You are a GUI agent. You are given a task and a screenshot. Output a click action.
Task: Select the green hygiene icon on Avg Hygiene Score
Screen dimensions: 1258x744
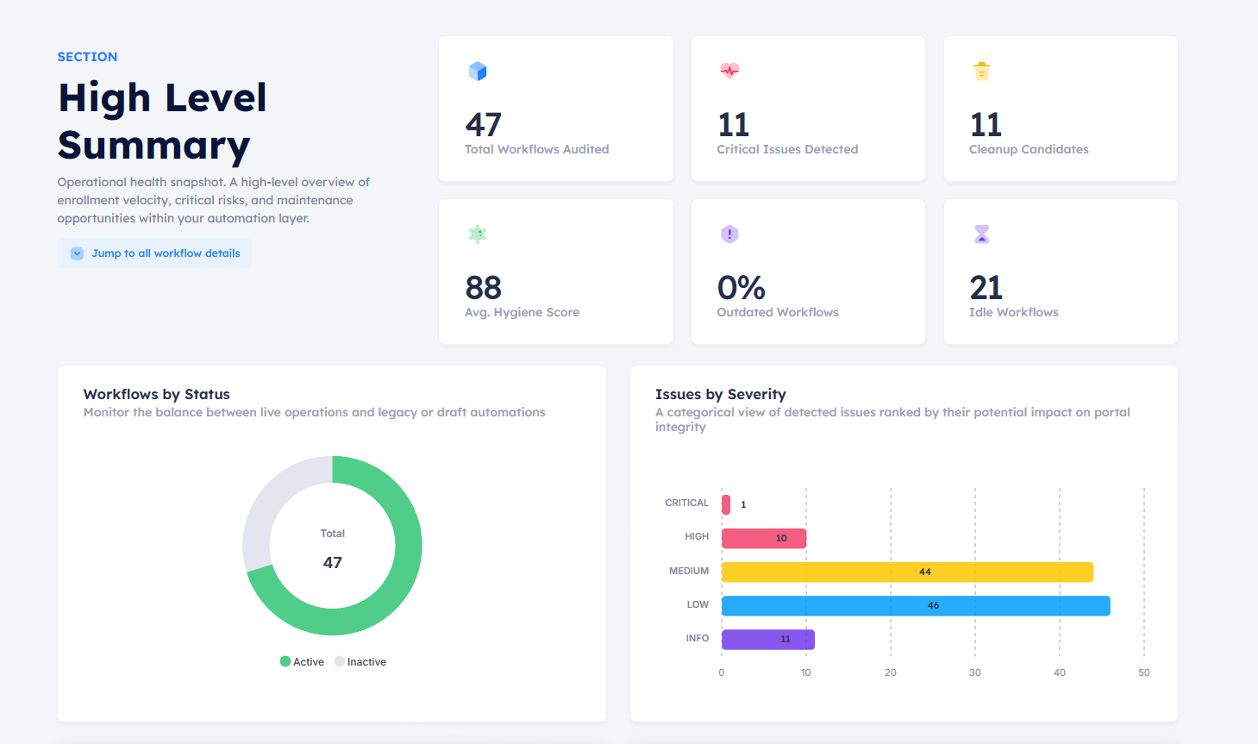coord(477,234)
